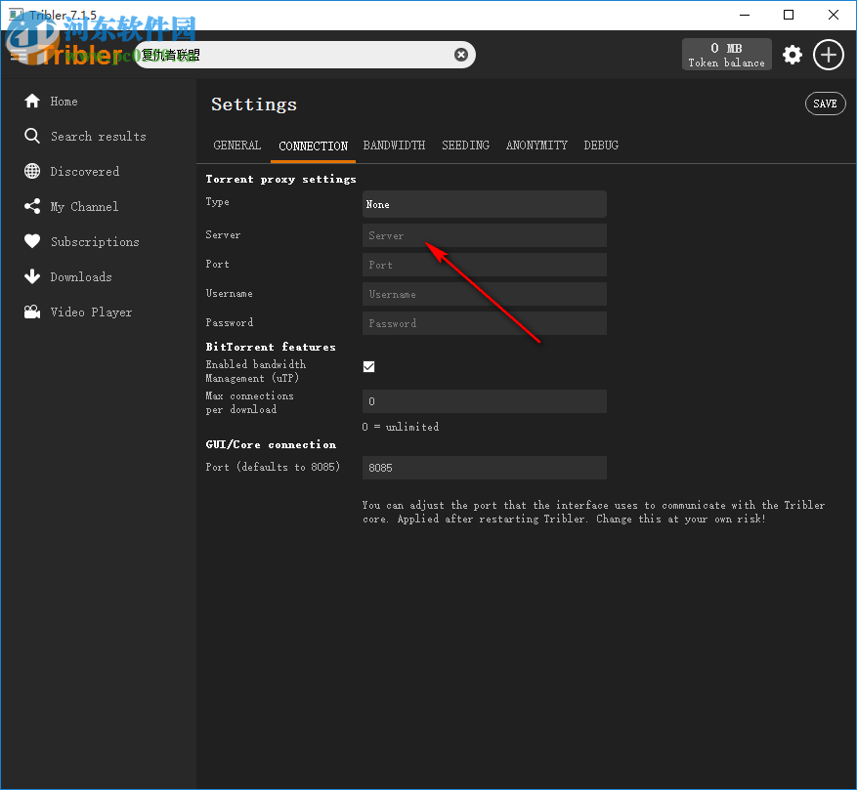Screen dimensions: 857x790
Task: Open the DEBUG tab
Action: (601, 146)
